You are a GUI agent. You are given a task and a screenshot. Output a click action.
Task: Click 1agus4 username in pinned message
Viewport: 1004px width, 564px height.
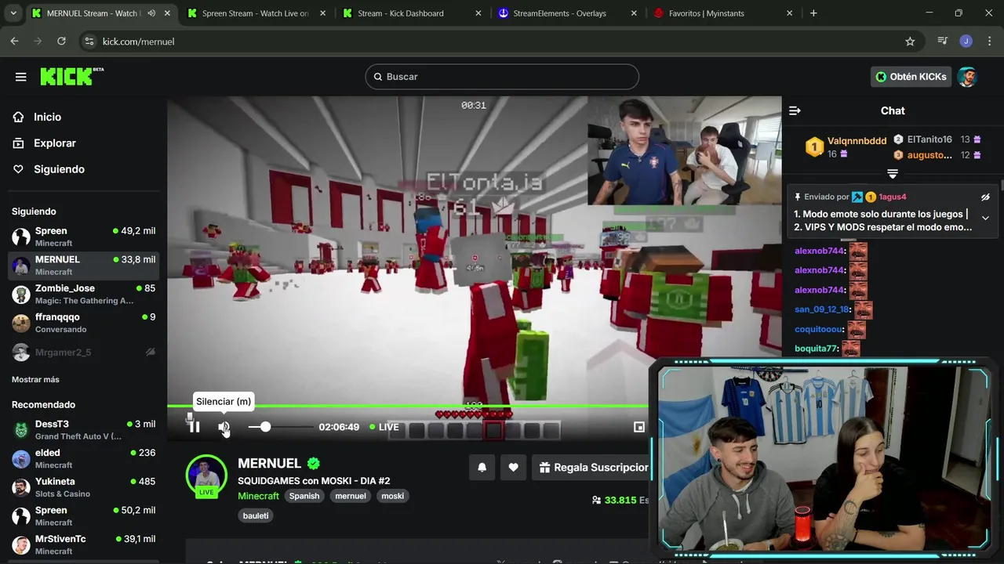(892, 197)
